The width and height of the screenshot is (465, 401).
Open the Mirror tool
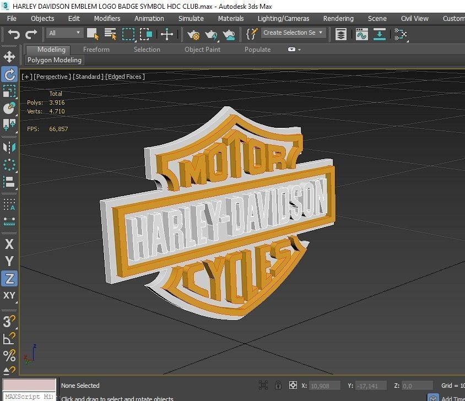[9, 148]
